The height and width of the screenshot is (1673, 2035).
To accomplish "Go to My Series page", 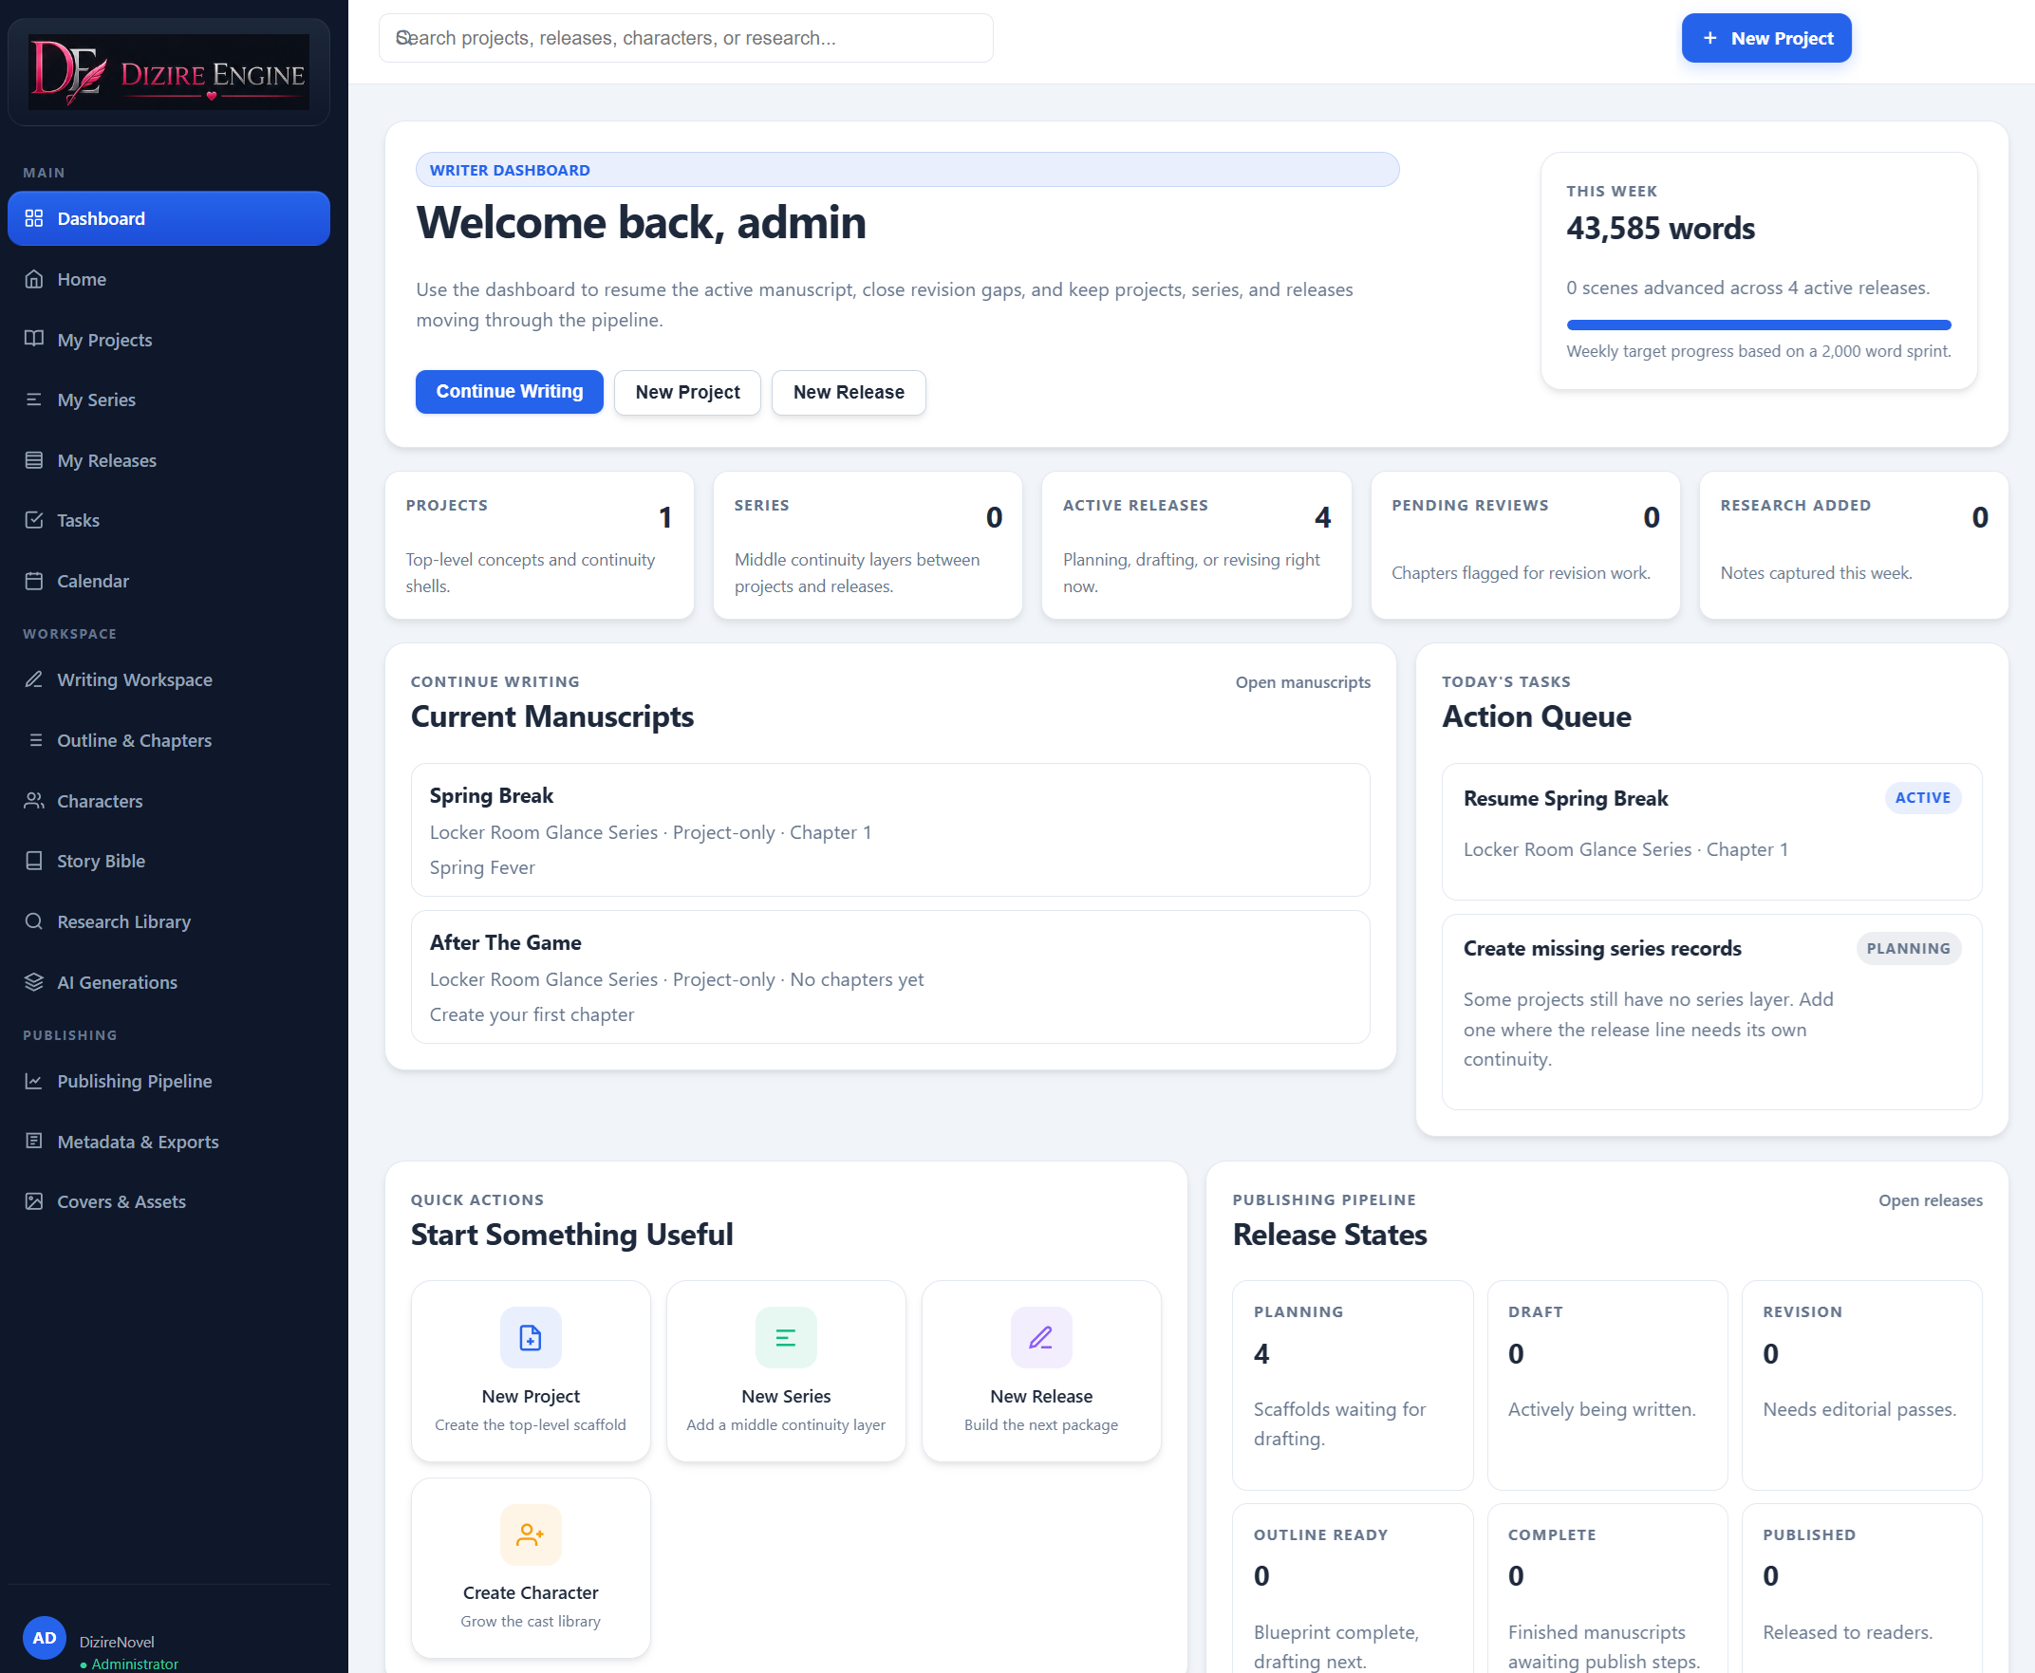I will click(169, 399).
